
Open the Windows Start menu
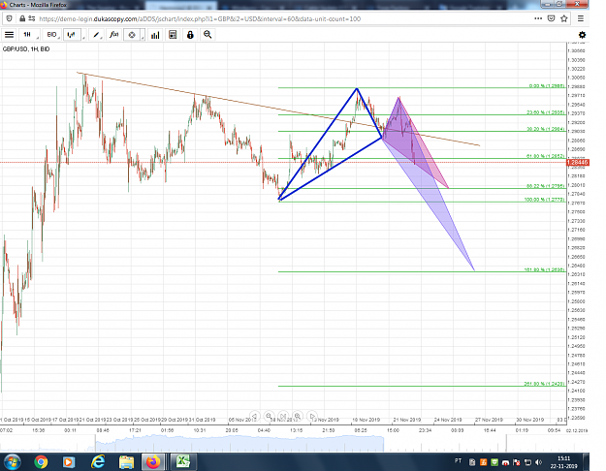click(12, 462)
